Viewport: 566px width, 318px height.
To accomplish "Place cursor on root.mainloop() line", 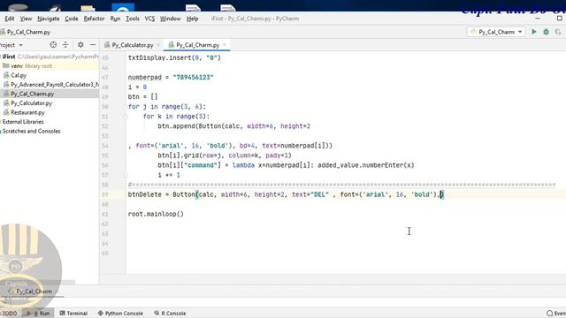I will 156,214.
